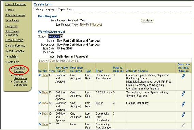Click 'Capacitors' catalog category value
This screenshot has height=130, width=194.
(x=64, y=9)
